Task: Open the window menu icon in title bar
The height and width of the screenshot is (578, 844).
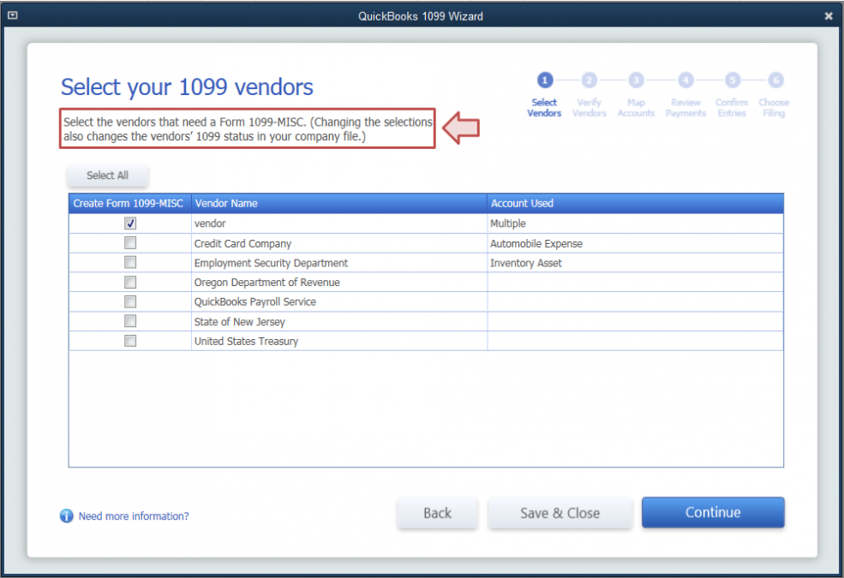Action: click(x=12, y=15)
